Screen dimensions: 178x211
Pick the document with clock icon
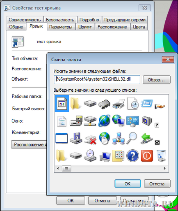pyautogui.click(x=132, y=104)
